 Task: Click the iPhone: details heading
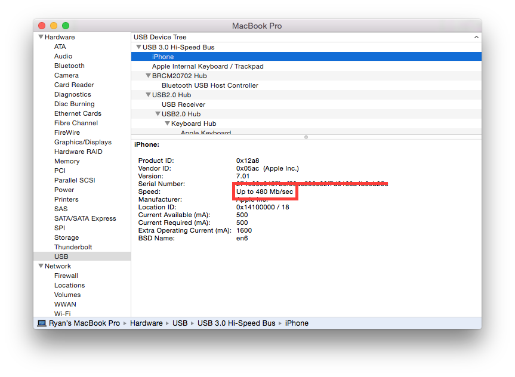pyautogui.click(x=146, y=144)
